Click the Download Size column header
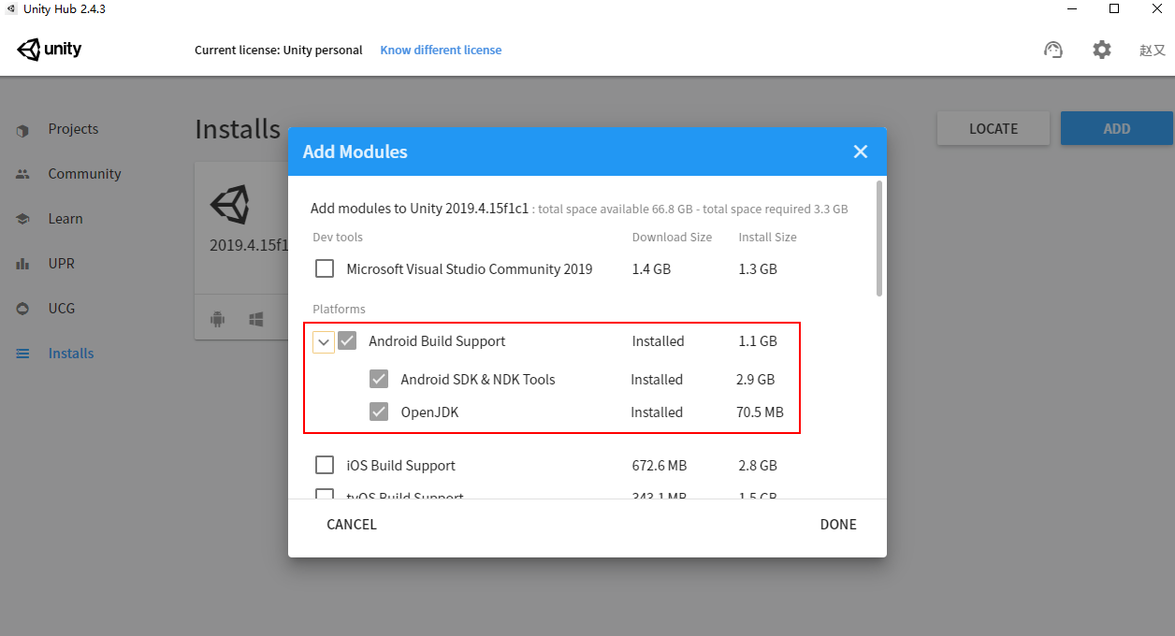 coord(672,238)
